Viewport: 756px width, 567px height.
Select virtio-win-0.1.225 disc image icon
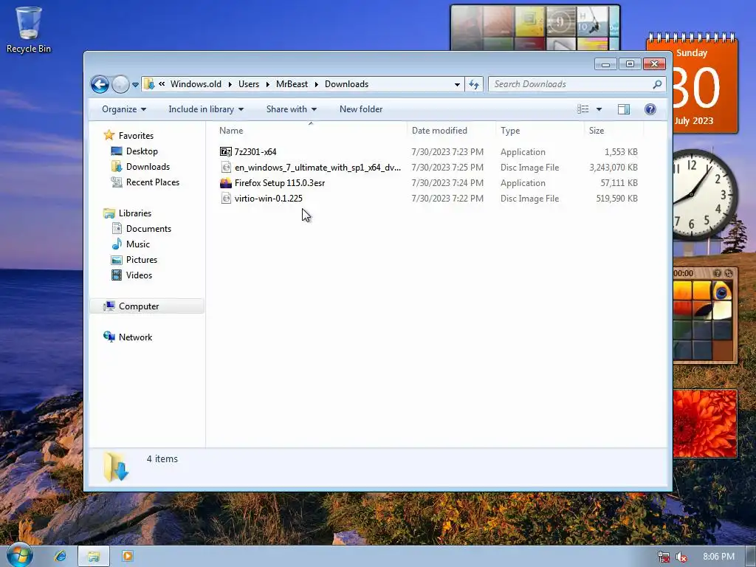pyautogui.click(x=226, y=198)
